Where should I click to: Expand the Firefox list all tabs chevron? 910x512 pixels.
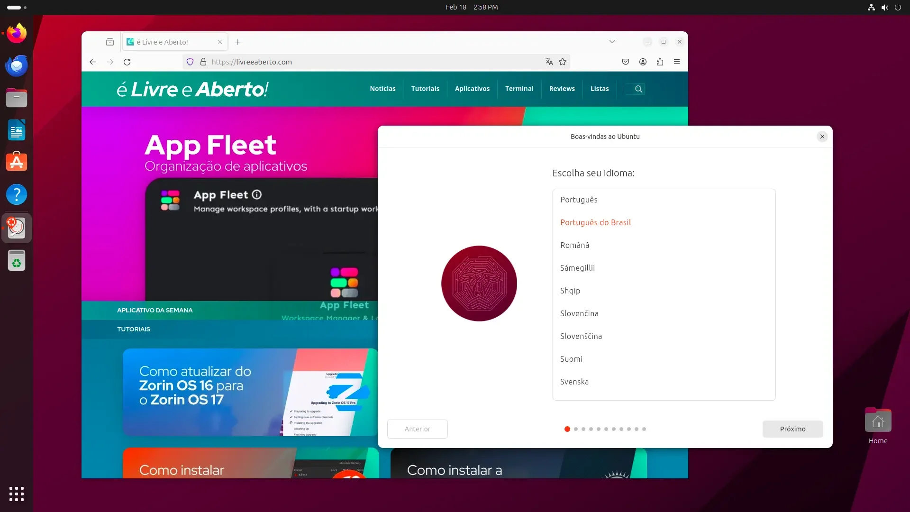(x=612, y=42)
